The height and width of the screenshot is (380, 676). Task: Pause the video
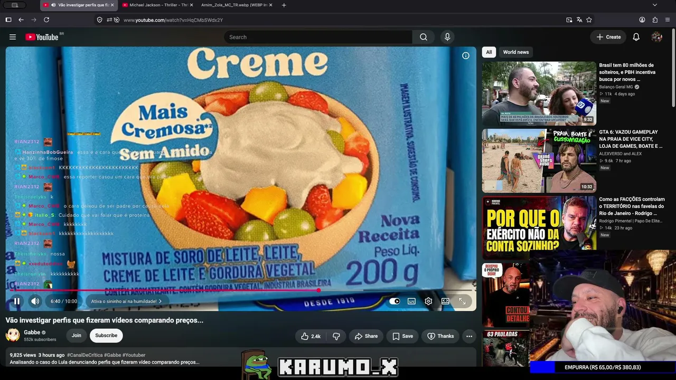point(16,301)
